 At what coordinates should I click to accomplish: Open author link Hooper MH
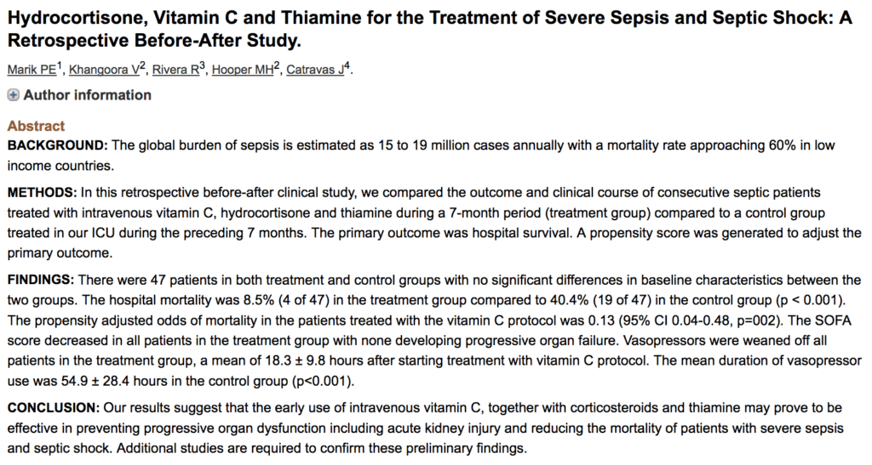pos(243,70)
